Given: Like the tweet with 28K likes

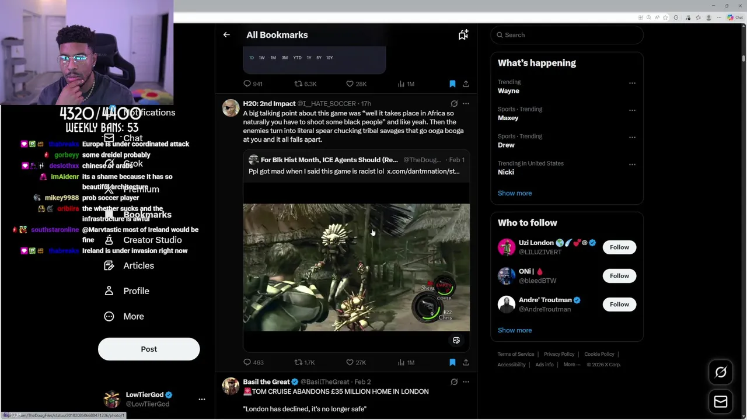Looking at the screenshot, I should point(356,84).
